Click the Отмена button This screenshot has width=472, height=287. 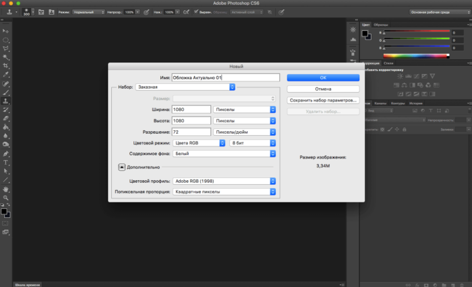[322, 89]
